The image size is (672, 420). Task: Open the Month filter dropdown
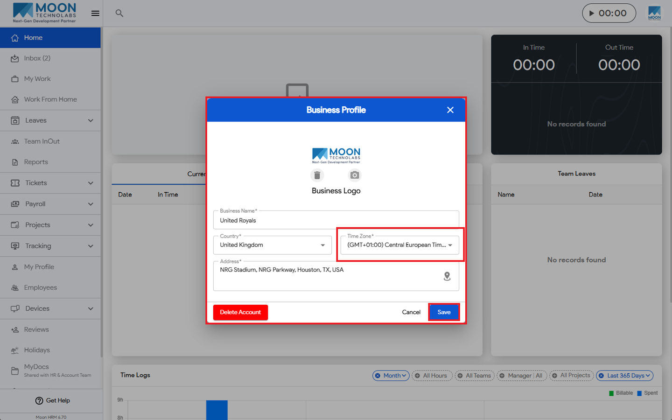pos(391,376)
